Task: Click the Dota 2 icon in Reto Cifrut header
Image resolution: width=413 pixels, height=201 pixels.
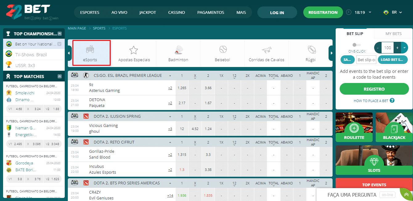Action: (86, 142)
